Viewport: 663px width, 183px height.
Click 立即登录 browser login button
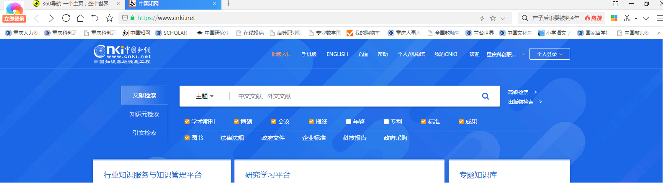[14, 19]
